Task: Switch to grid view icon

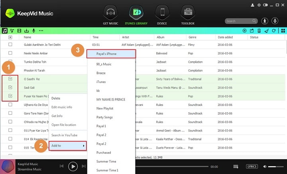Action: pyautogui.click(x=283, y=31)
